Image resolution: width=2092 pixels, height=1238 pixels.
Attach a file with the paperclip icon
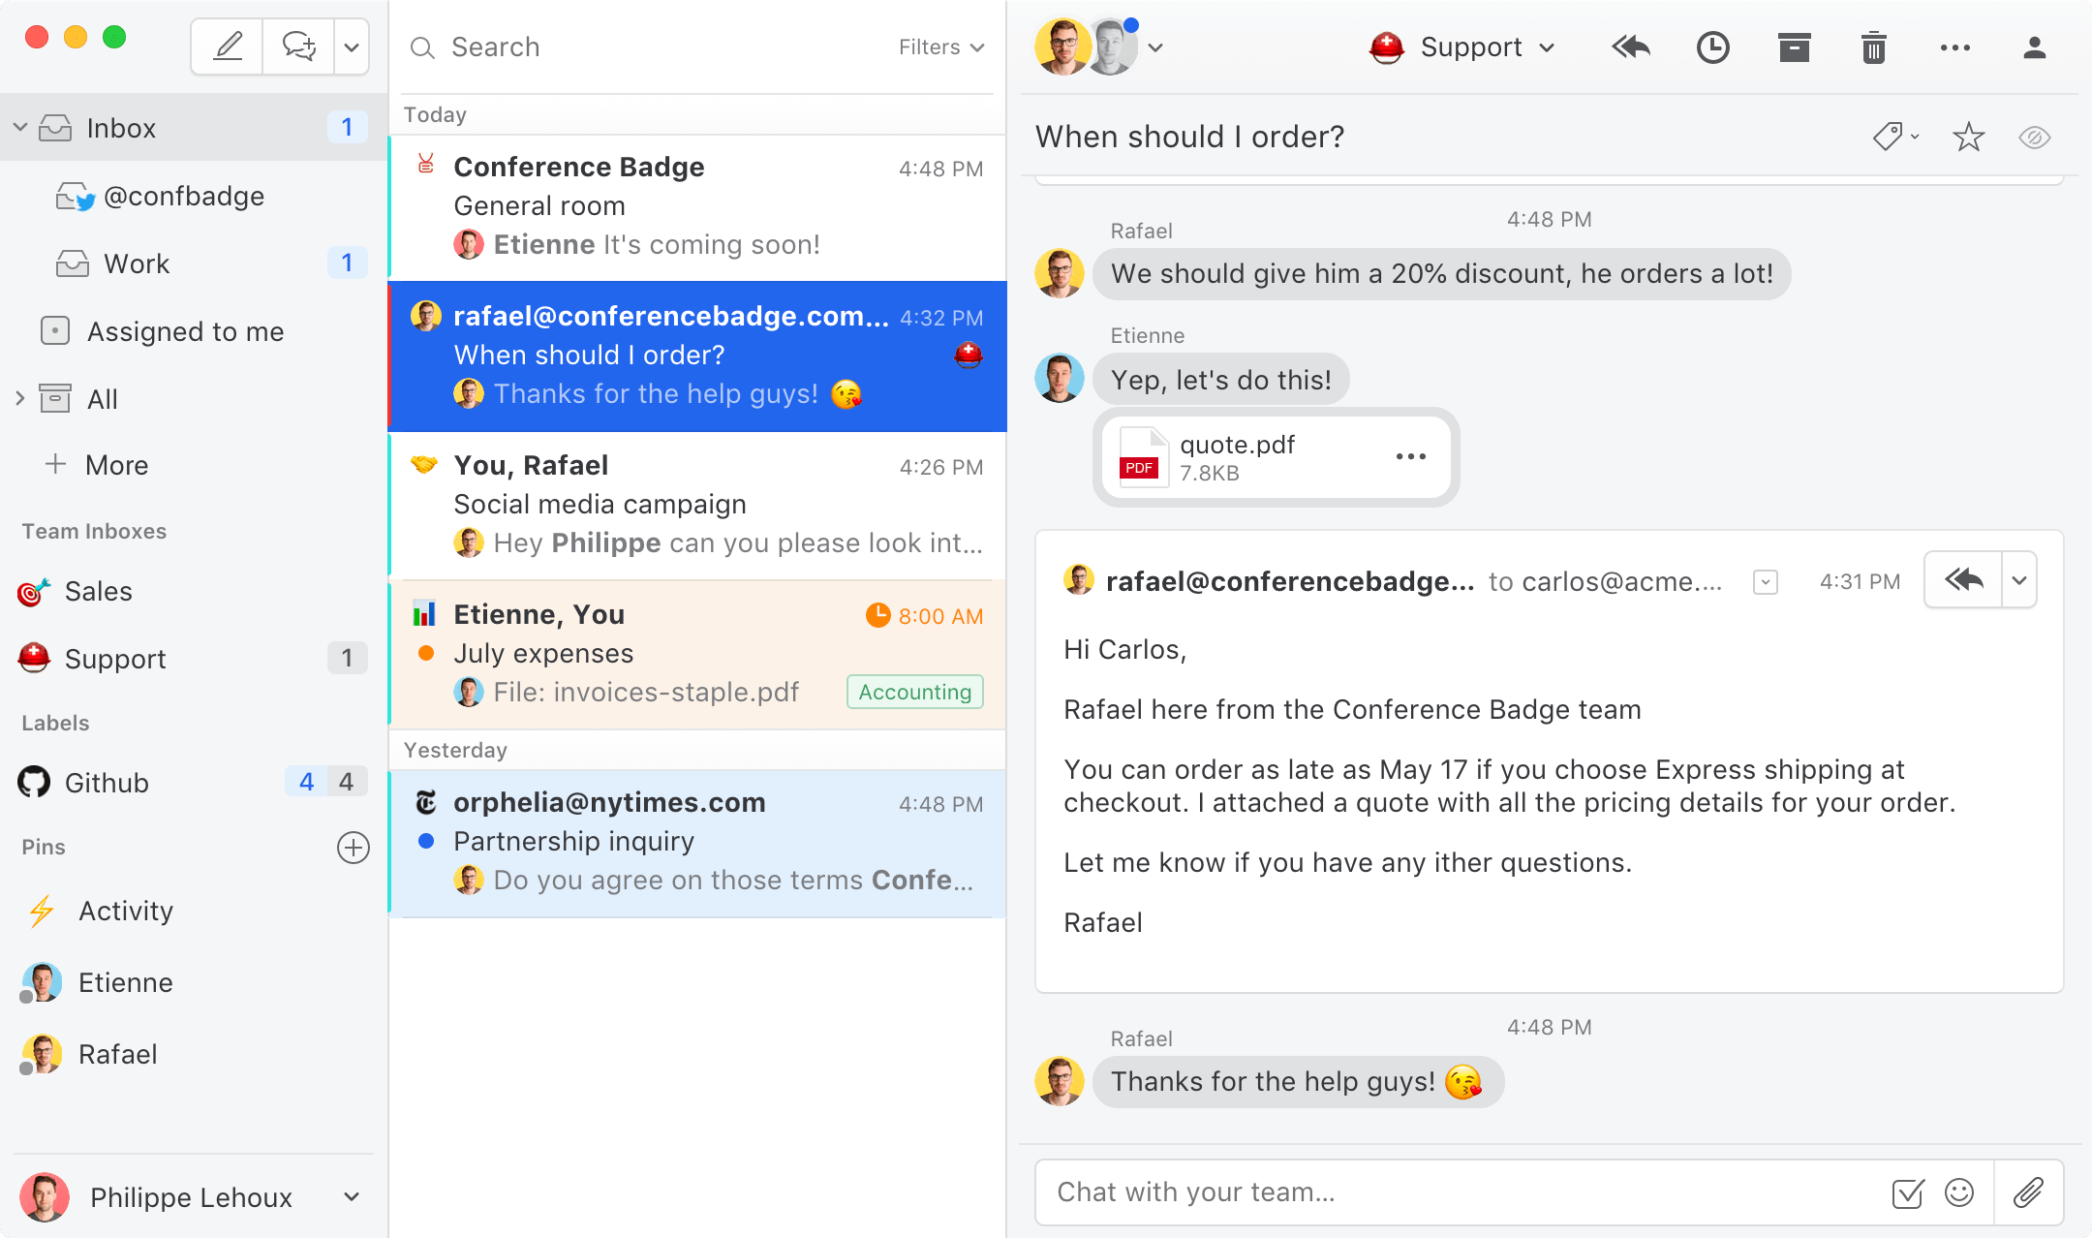pos(2028,1192)
